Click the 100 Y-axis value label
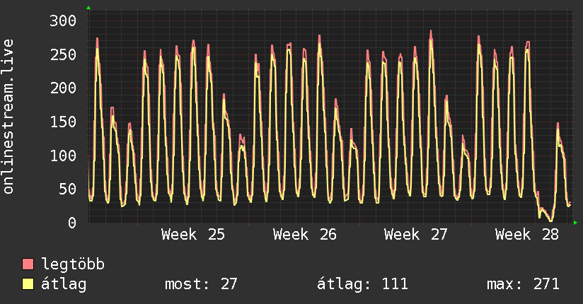Viewport: 583px width, 304px height. coord(63,156)
